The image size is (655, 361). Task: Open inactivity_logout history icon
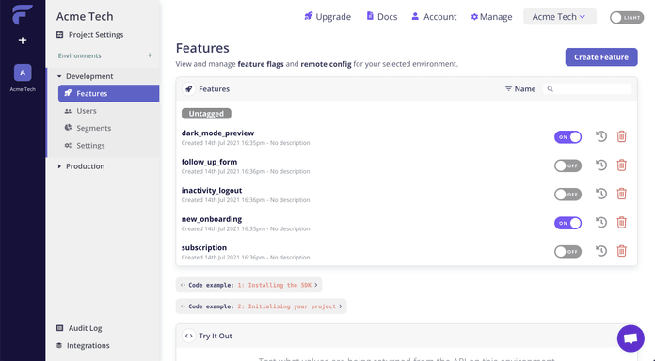[601, 194]
